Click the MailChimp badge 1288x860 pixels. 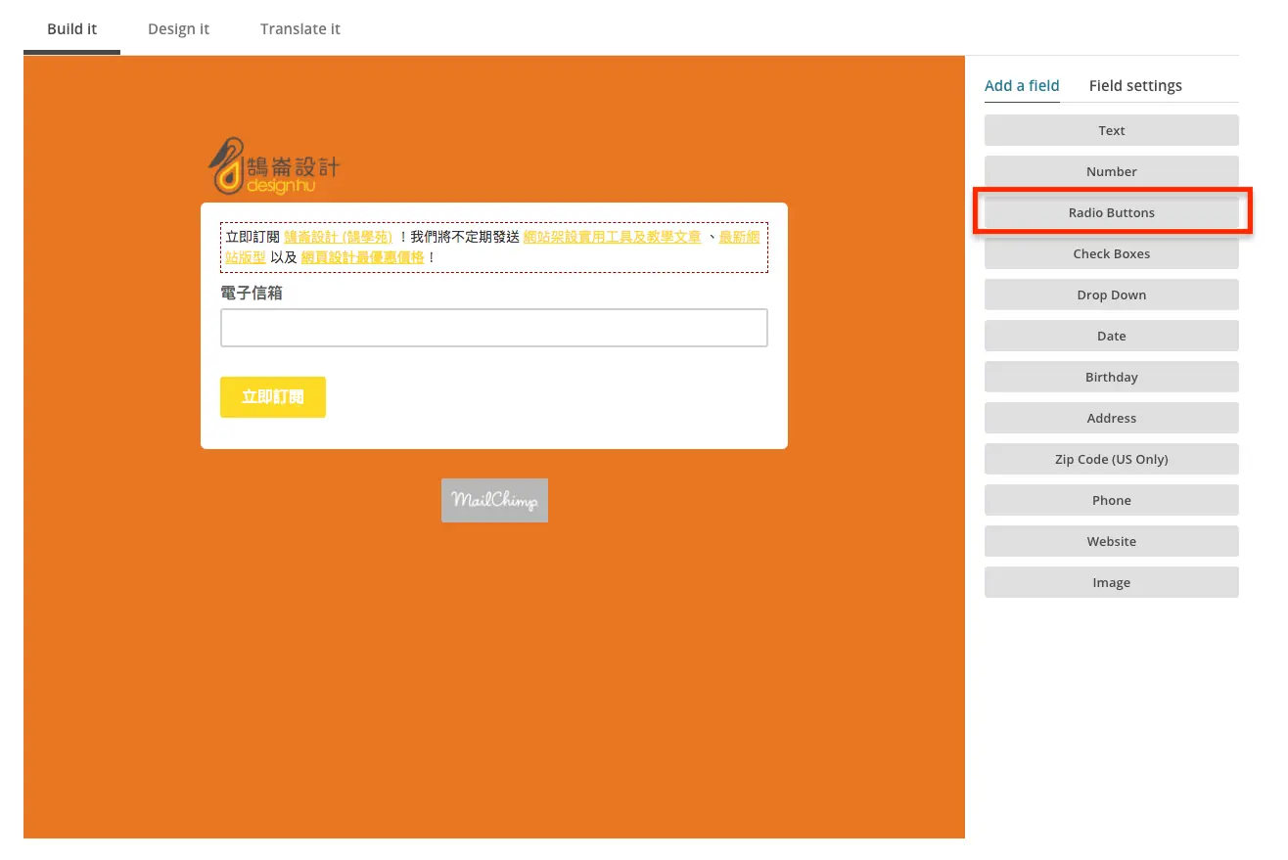pyautogui.click(x=494, y=500)
